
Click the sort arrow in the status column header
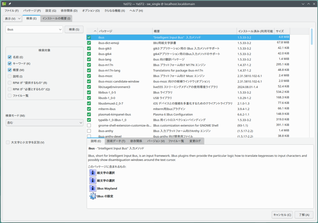tap(95, 31)
